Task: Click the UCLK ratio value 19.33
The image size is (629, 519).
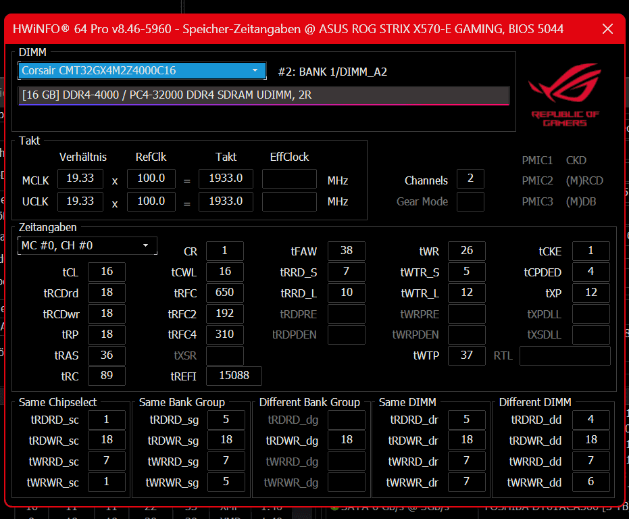Action: (80, 201)
